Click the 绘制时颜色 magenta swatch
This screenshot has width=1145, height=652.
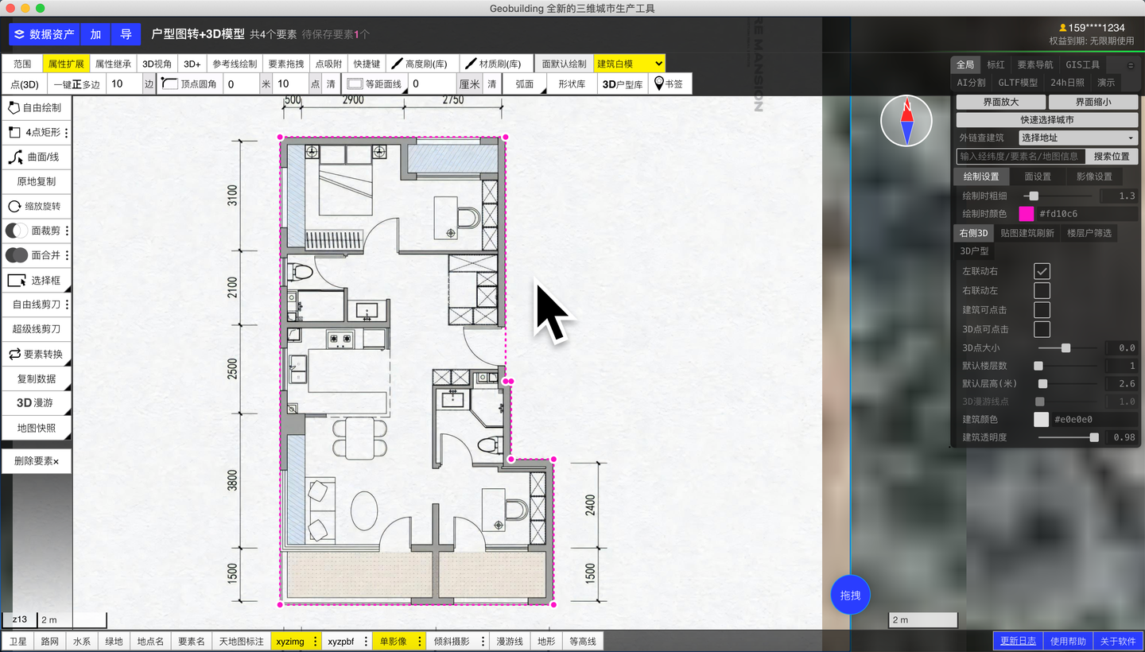pyautogui.click(x=1027, y=214)
